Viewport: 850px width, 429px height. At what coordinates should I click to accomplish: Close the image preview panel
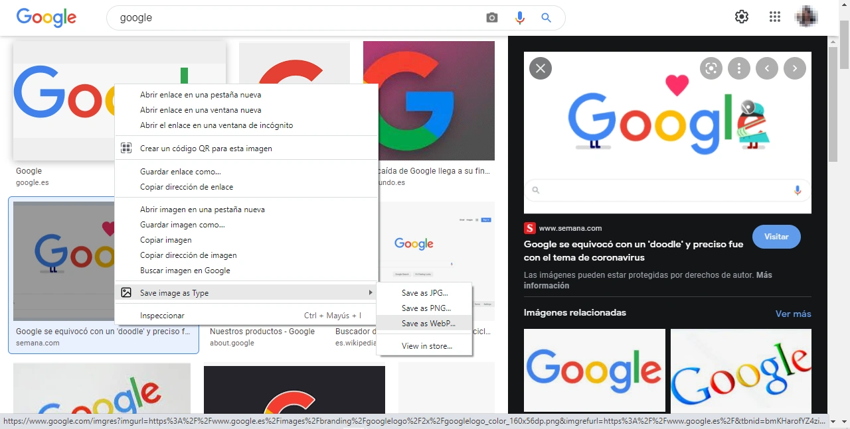[541, 68]
